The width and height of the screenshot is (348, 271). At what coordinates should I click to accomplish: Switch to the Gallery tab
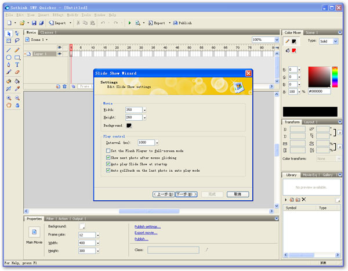pyautogui.click(x=328, y=175)
